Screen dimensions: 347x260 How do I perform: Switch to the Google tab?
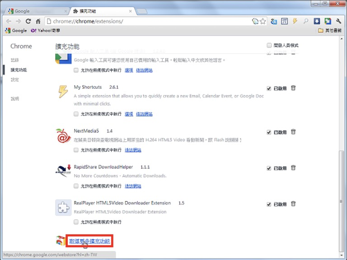pyautogui.click(x=37, y=11)
